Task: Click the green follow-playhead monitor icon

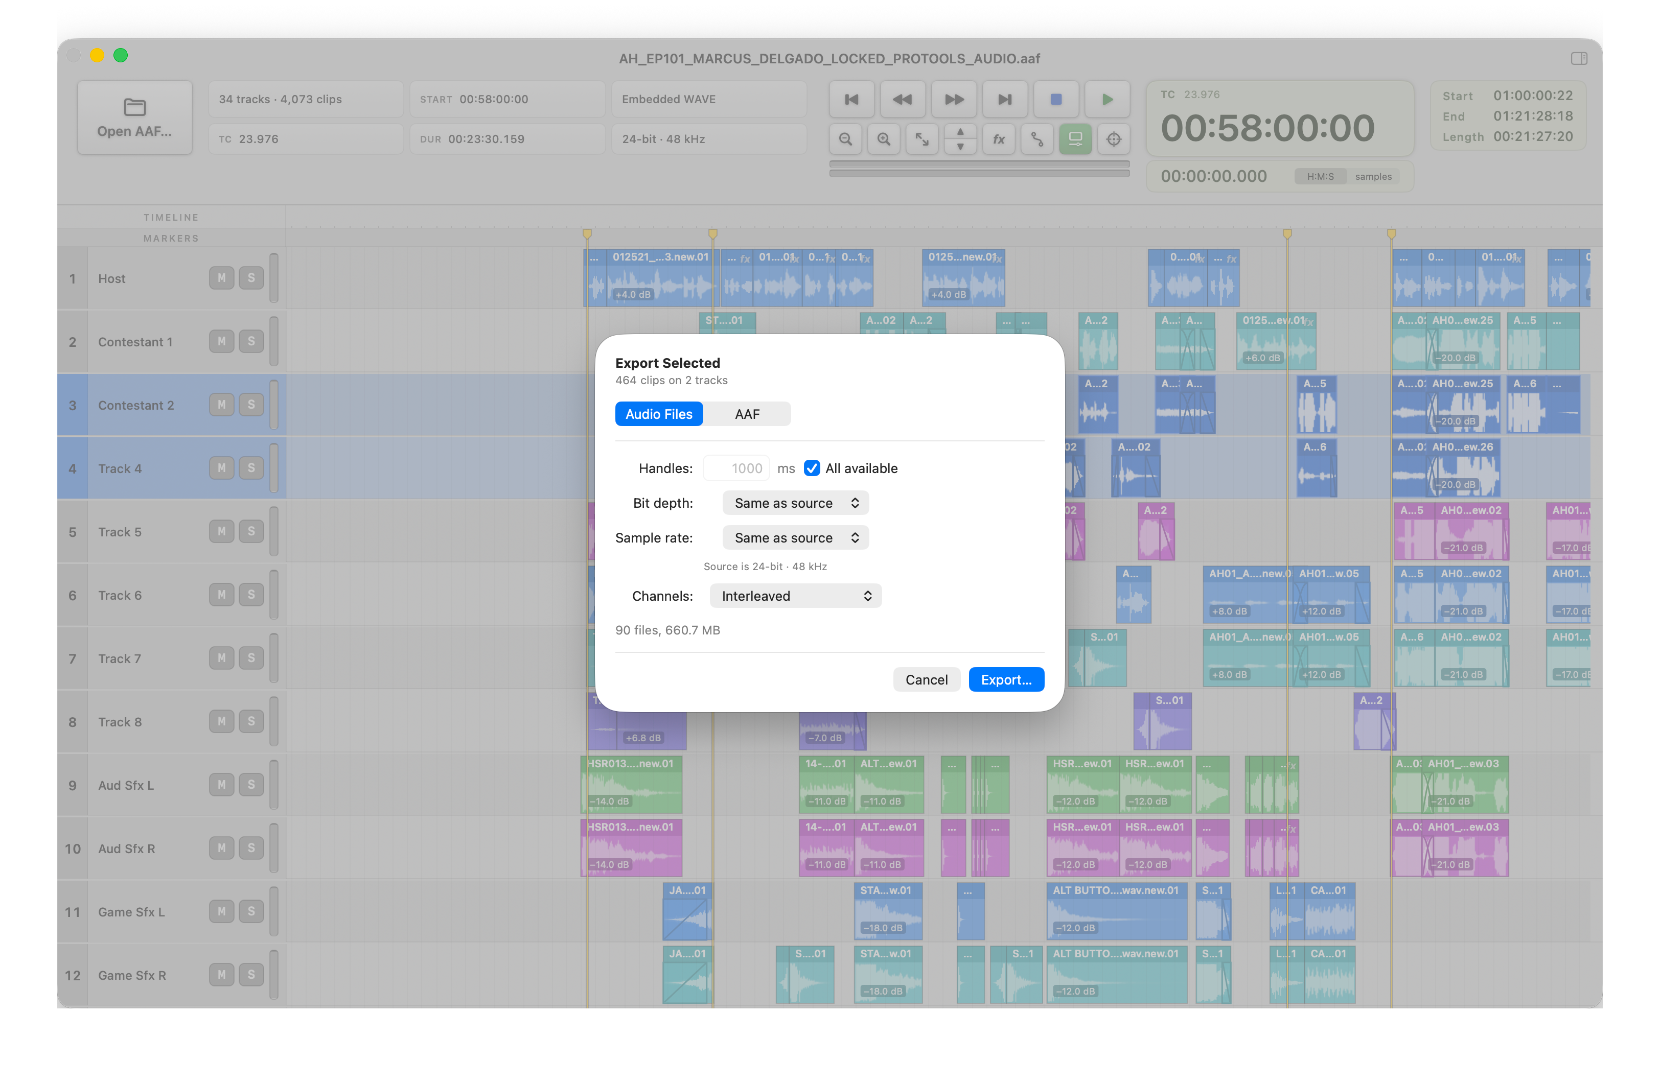Action: pos(1075,139)
